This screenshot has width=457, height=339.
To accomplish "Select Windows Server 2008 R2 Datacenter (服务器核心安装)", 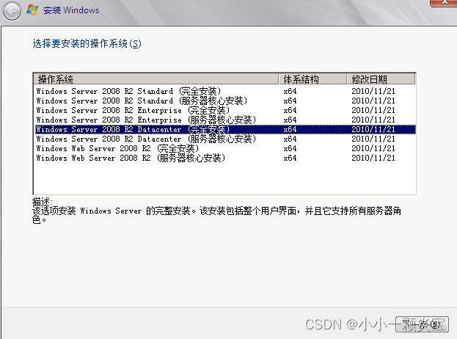I will (x=225, y=139).
